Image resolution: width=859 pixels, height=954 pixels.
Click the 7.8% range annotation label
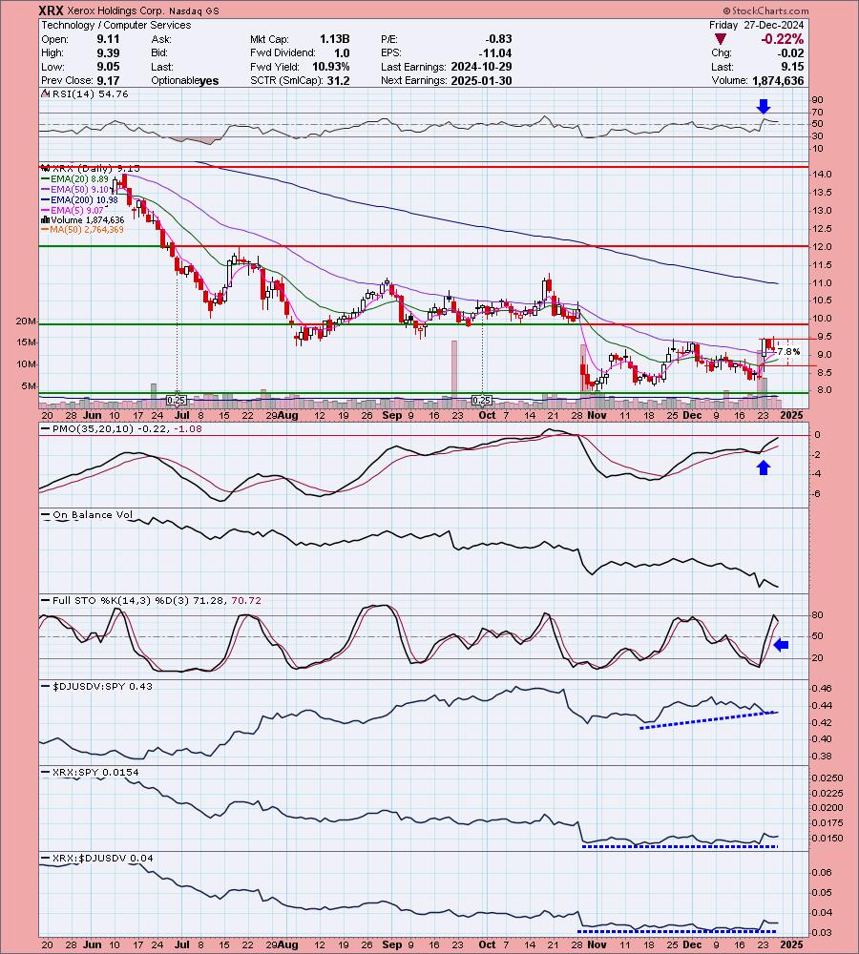click(x=788, y=352)
